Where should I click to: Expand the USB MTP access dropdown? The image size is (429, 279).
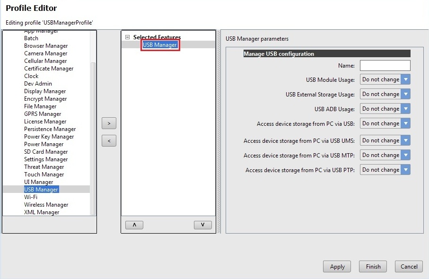(x=405, y=155)
